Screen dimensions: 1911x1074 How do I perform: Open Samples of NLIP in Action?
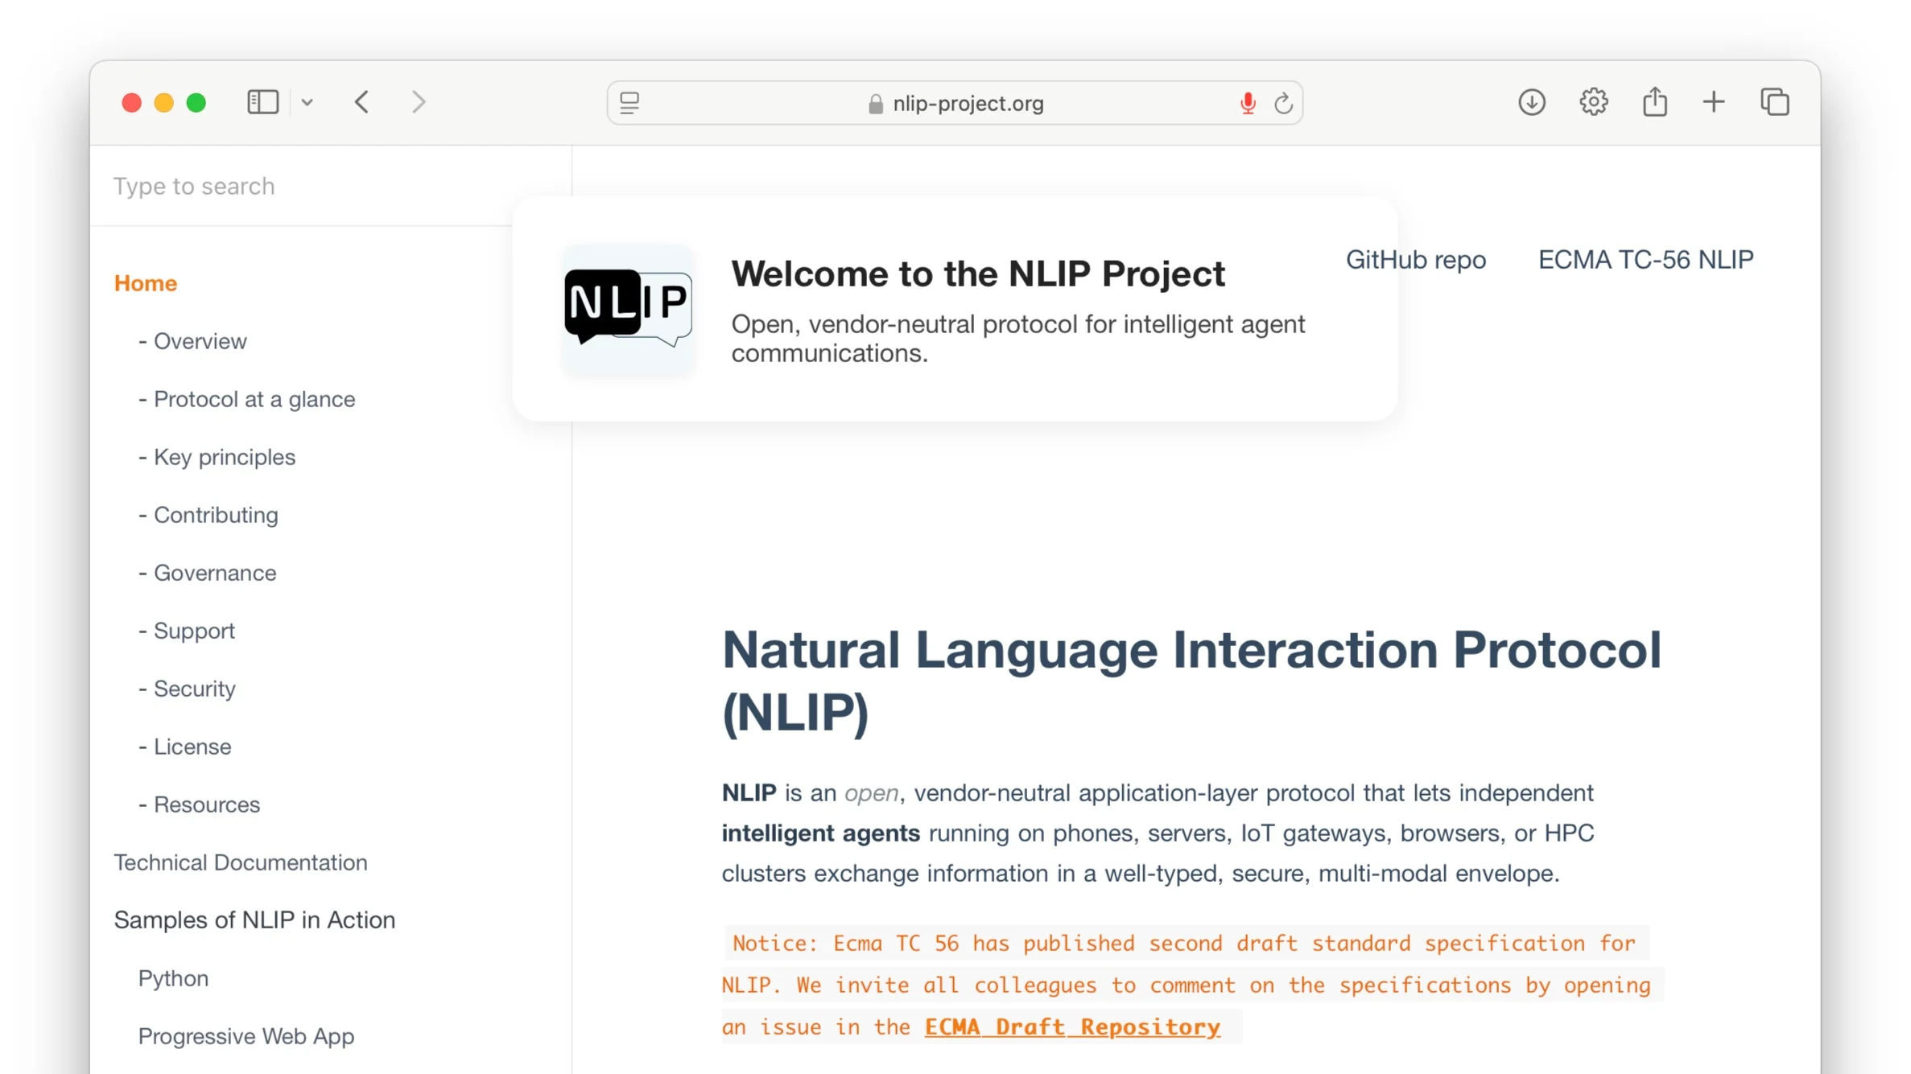click(254, 920)
